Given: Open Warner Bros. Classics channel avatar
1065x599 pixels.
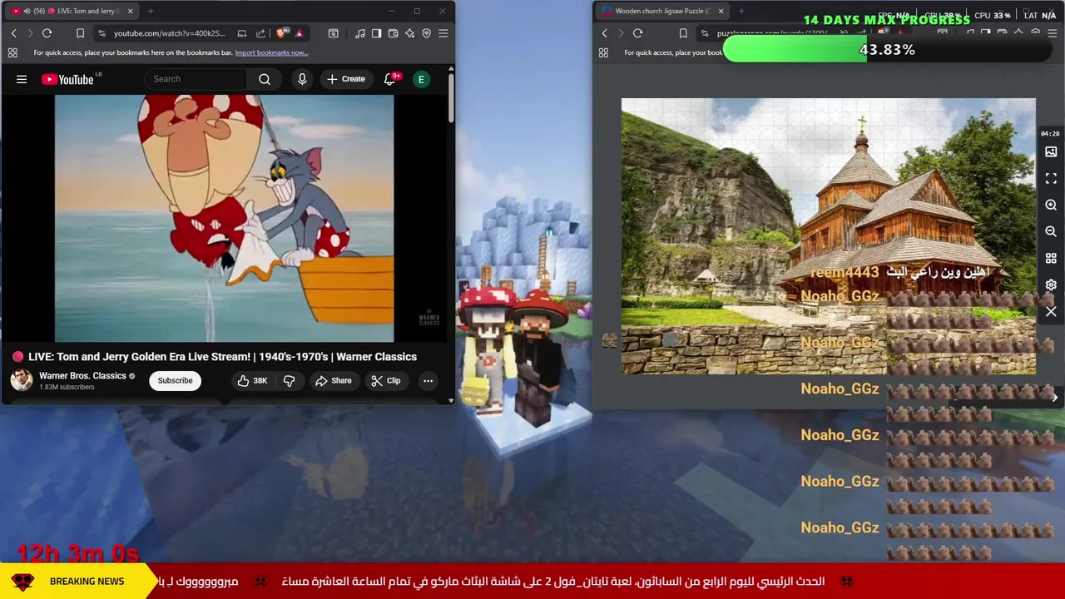Looking at the screenshot, I should pos(21,380).
